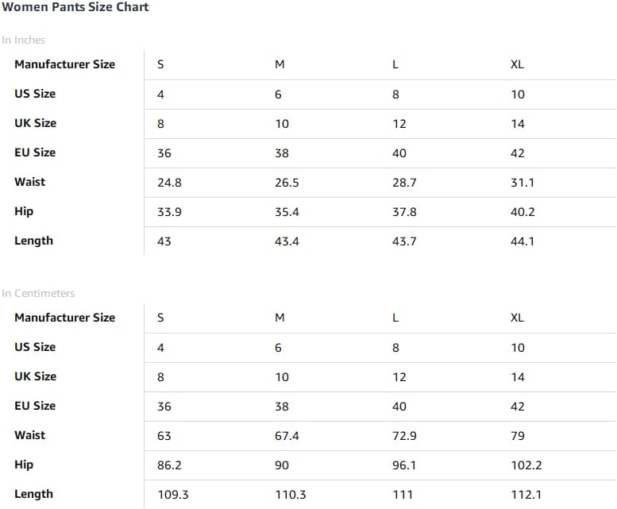Click the Waist value 67.4 in centimeters
Screen dimensions: 617x509
(287, 436)
